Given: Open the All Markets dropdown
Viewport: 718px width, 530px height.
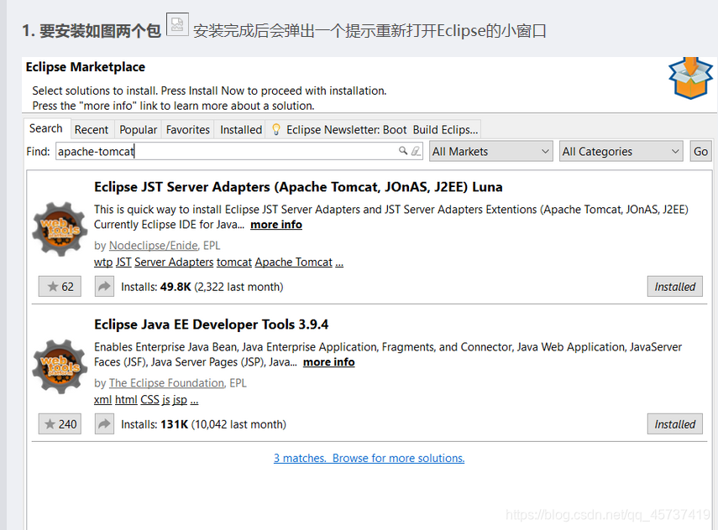Looking at the screenshot, I should pos(490,151).
